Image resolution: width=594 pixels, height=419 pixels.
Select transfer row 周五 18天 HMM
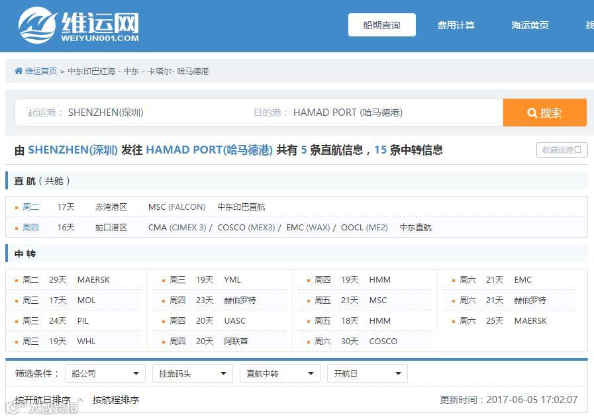click(x=365, y=320)
